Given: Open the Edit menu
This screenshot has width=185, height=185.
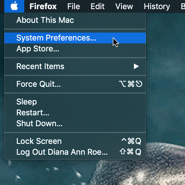Looking at the screenshot, I should click(x=98, y=6).
